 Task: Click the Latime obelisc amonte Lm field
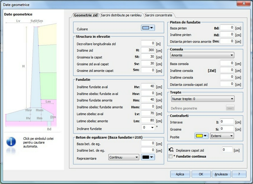(x=148, y=121)
